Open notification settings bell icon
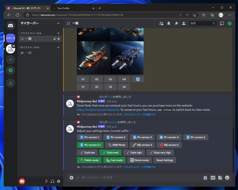 point(169,23)
